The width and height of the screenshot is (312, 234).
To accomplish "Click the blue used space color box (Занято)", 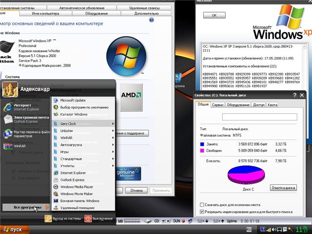I will [202, 144].
